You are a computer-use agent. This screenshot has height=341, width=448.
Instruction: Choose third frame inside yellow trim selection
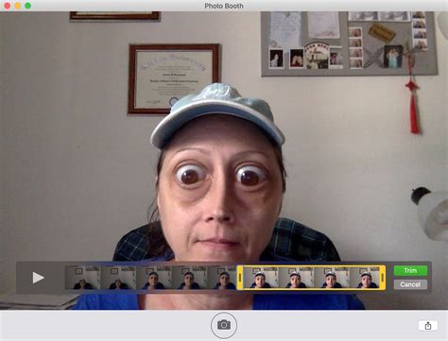pos(332,278)
